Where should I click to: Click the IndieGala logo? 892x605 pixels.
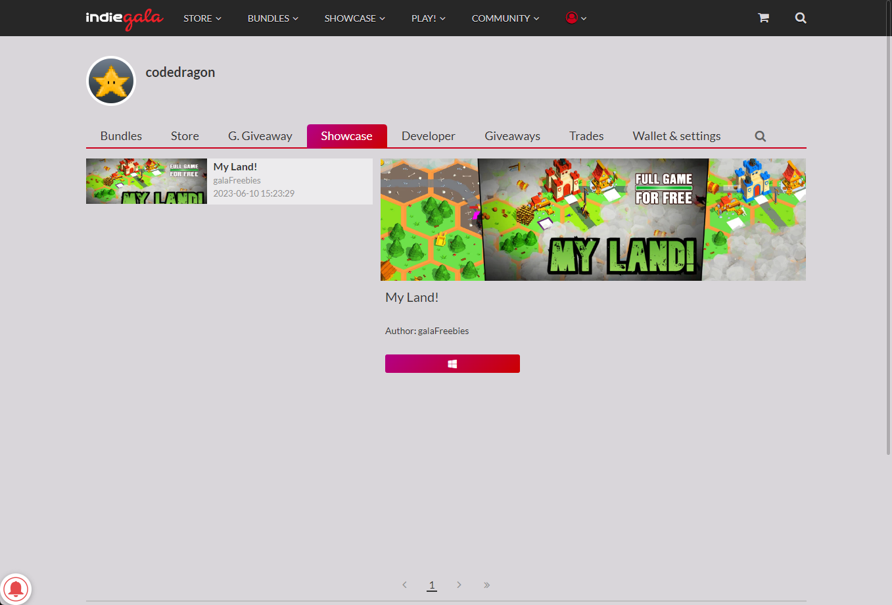124,18
